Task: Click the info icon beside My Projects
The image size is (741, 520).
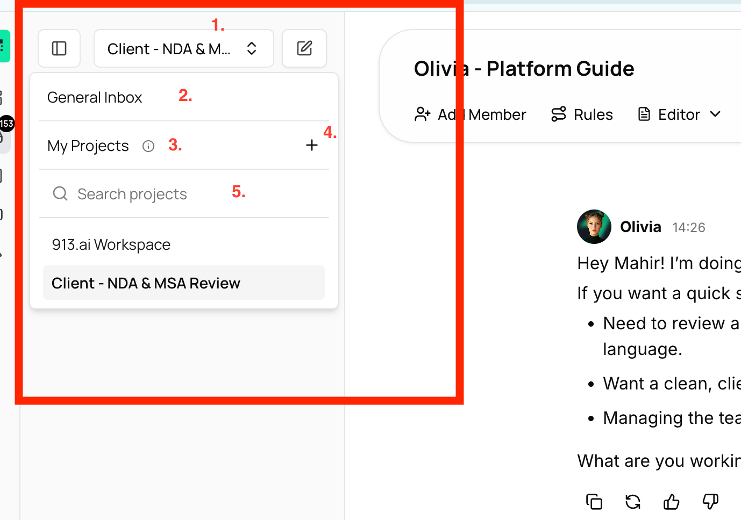Action: click(148, 146)
